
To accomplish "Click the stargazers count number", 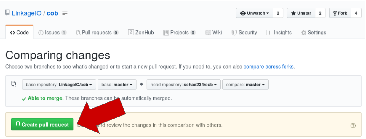I will 320,13.
